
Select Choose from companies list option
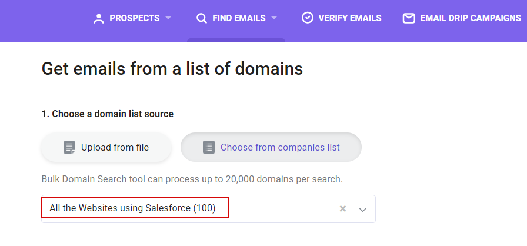(271, 147)
